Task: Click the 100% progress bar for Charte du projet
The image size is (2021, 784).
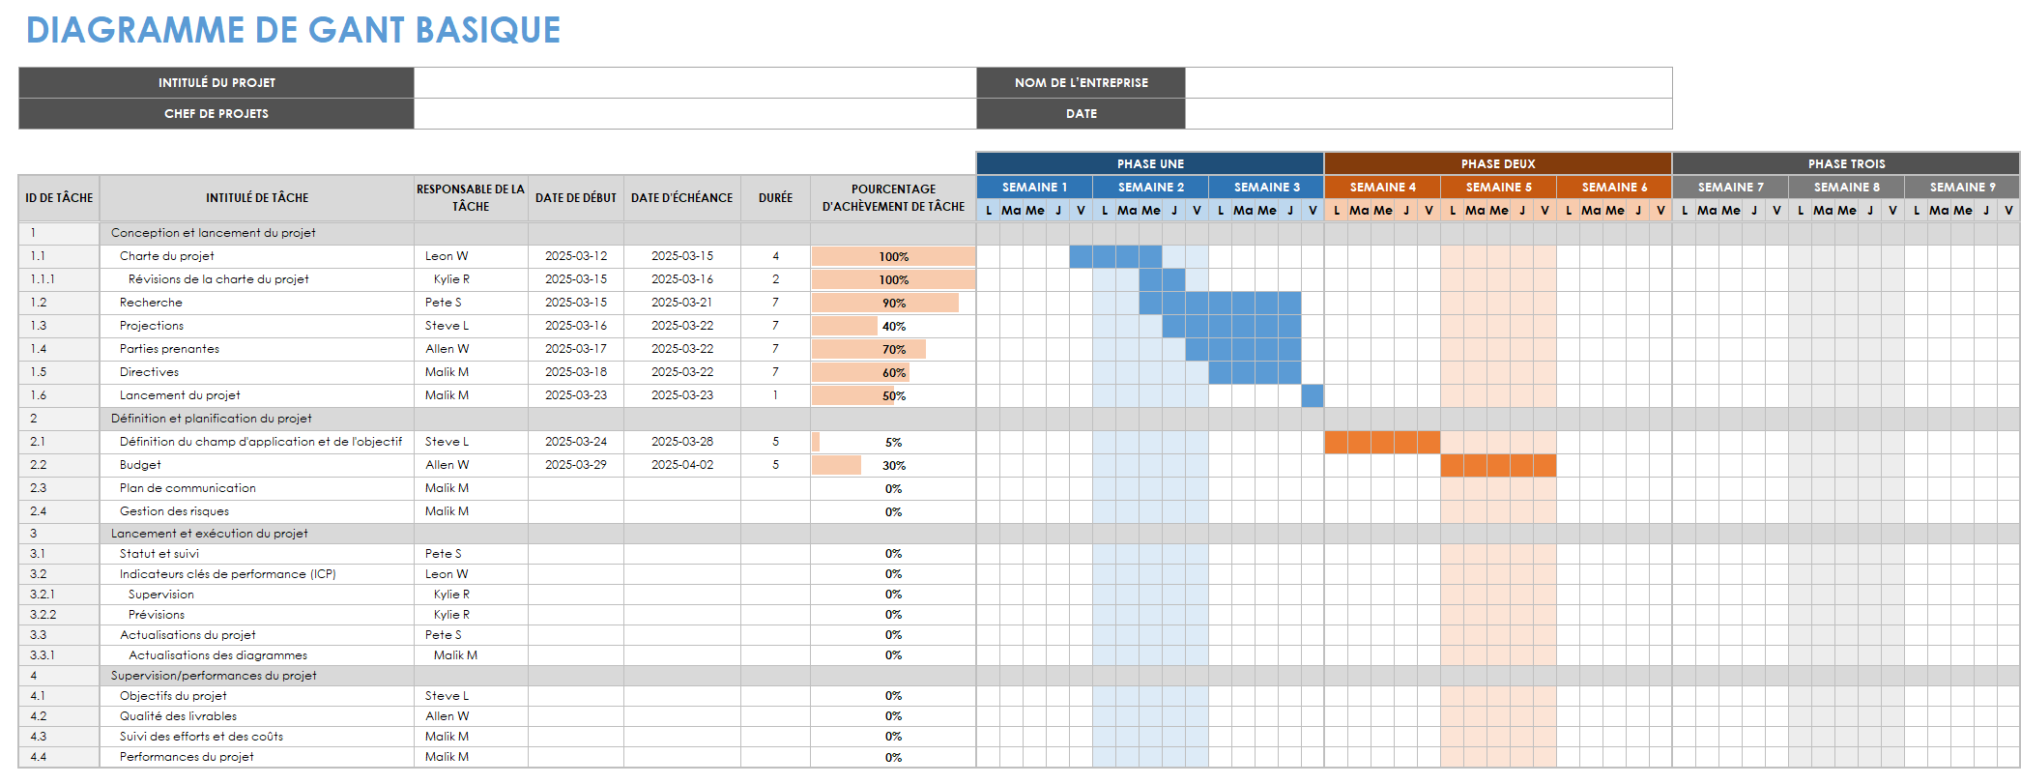Action: pyautogui.click(x=893, y=256)
